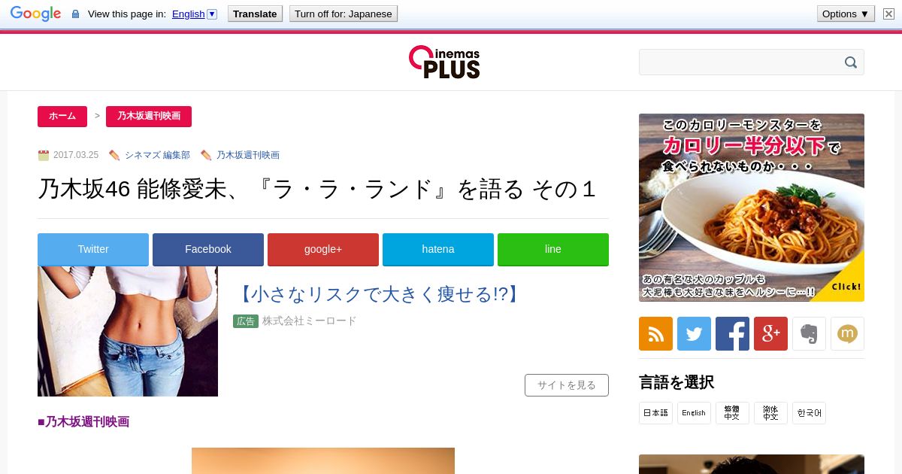902x474 pixels.
Task: Open シネマズ 編集部 author link
Action: pos(157,155)
